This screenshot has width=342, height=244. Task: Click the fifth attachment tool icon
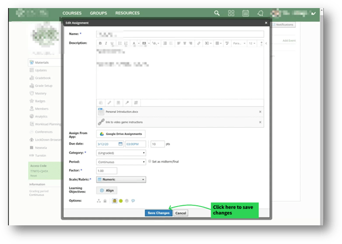coord(136,102)
